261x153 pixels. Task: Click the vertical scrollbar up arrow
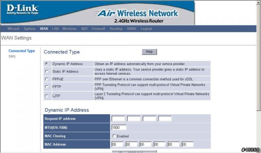point(259,3)
